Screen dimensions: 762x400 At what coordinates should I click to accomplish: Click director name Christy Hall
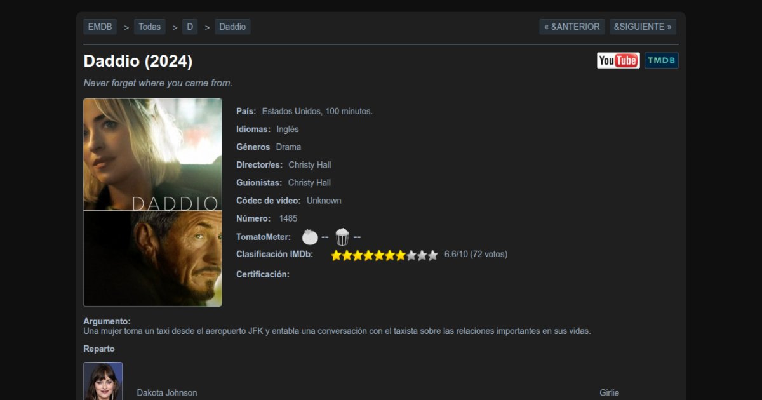pyautogui.click(x=310, y=164)
